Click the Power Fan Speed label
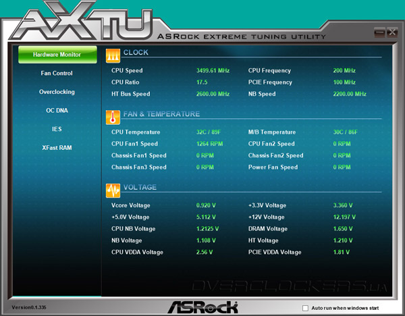Screen dimensions: 405x316 [273, 167]
